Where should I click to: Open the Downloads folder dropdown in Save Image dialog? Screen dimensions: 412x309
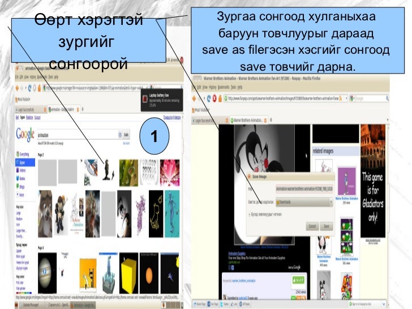[304, 202]
